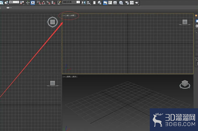
Task: Toggle Spinner Snap
Action: [x=53, y=3]
